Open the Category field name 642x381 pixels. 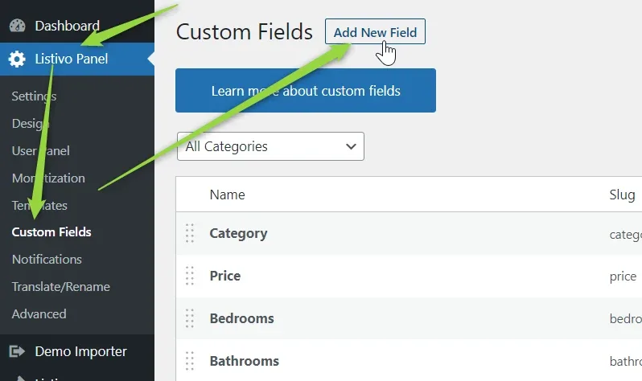click(238, 233)
